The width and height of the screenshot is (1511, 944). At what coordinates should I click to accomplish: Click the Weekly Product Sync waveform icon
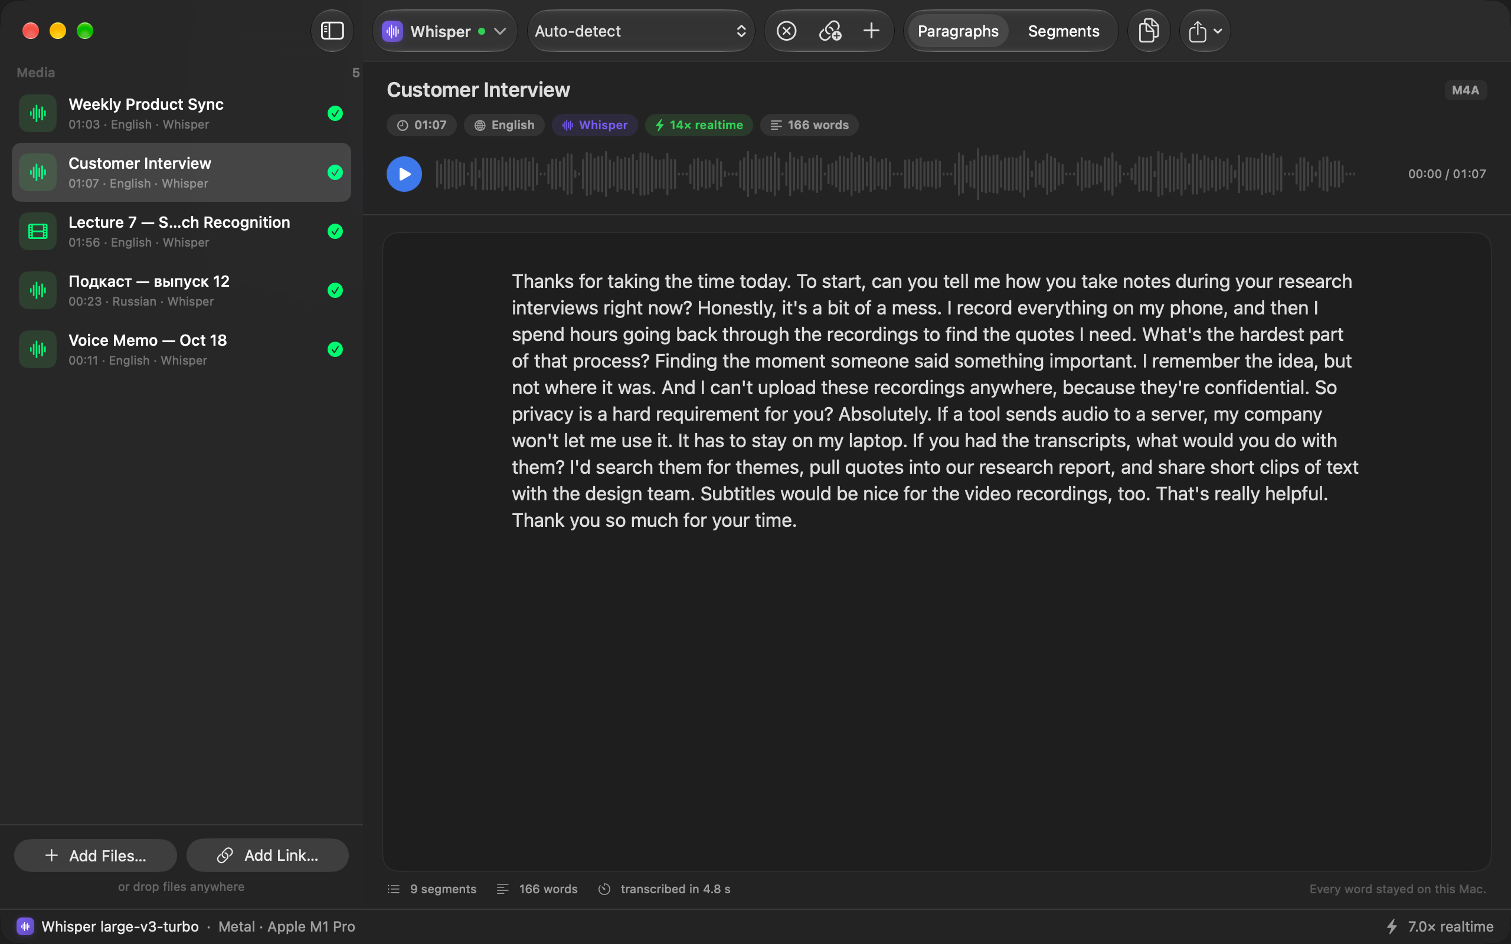tap(37, 113)
